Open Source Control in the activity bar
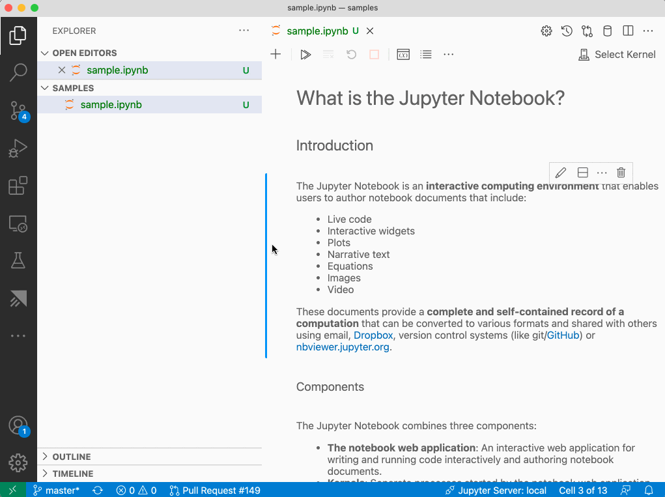Image resolution: width=665 pixels, height=497 pixels. (18, 111)
